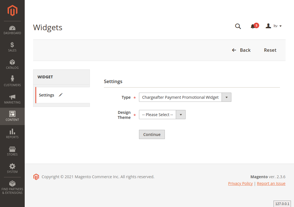Click the Magento logo in the sidebar
This screenshot has width=294, height=207.
tap(12, 11)
